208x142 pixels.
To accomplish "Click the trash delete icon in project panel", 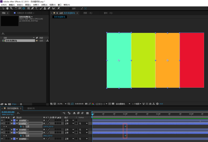I will tap(21, 104).
